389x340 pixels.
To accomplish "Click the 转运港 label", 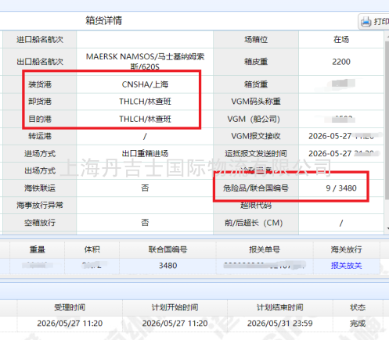I will click(40, 136).
